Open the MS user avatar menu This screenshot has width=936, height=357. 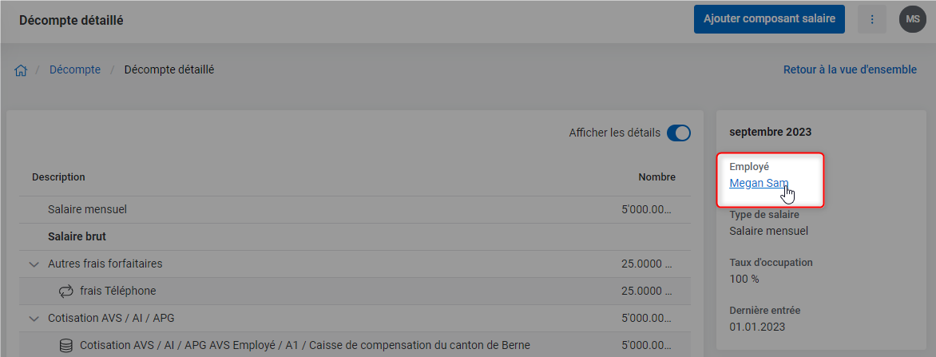pos(912,20)
